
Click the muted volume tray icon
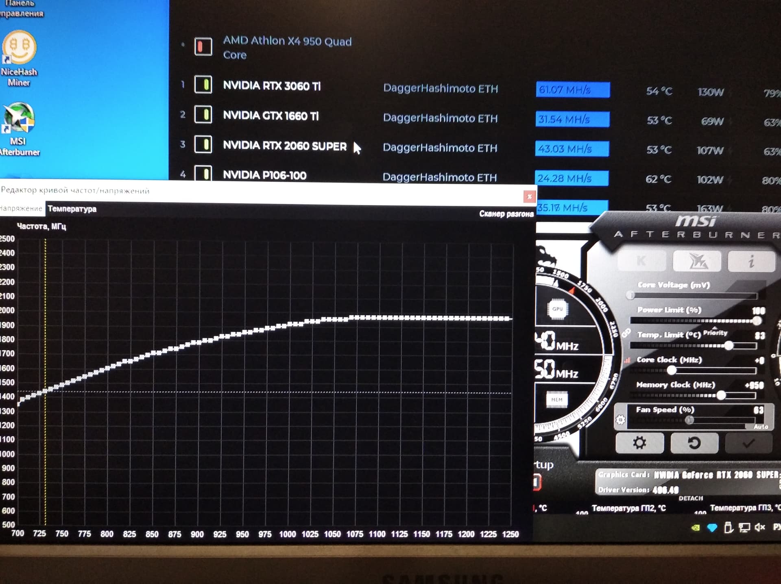(x=759, y=527)
